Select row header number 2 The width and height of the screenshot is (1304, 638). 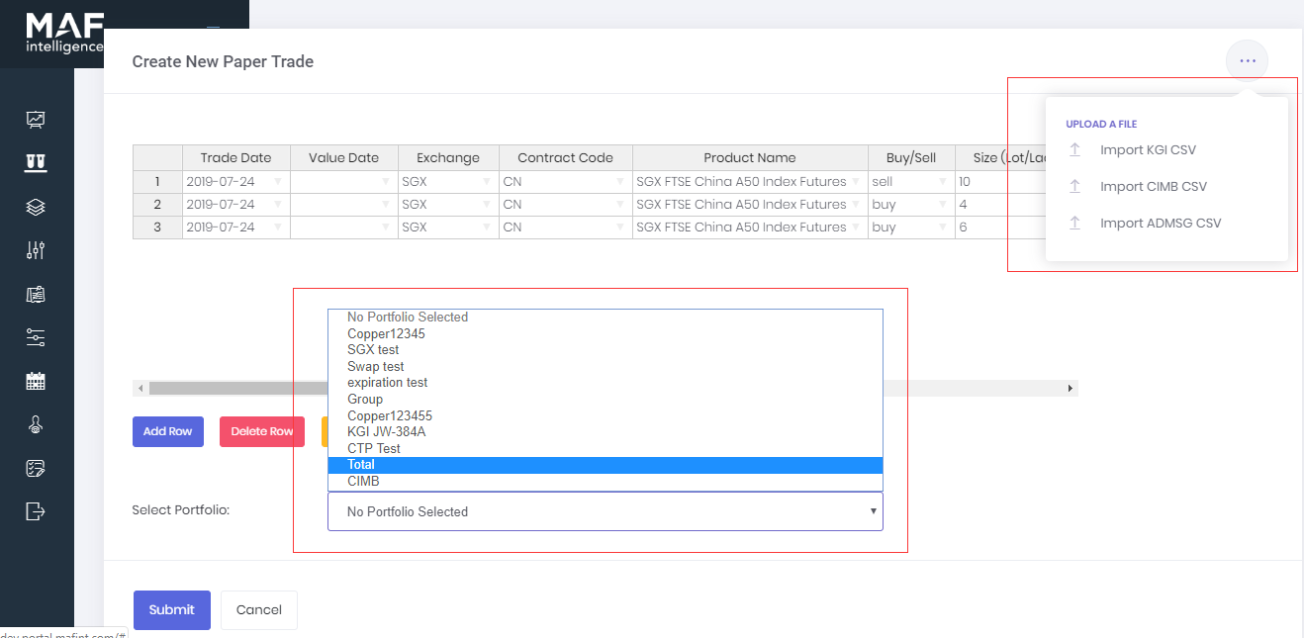coord(157,205)
